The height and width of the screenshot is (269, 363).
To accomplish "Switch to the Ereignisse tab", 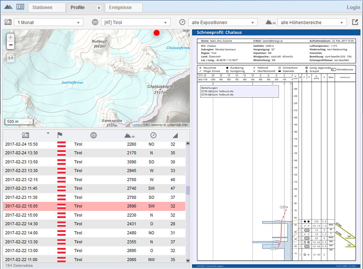I will click(x=124, y=8).
